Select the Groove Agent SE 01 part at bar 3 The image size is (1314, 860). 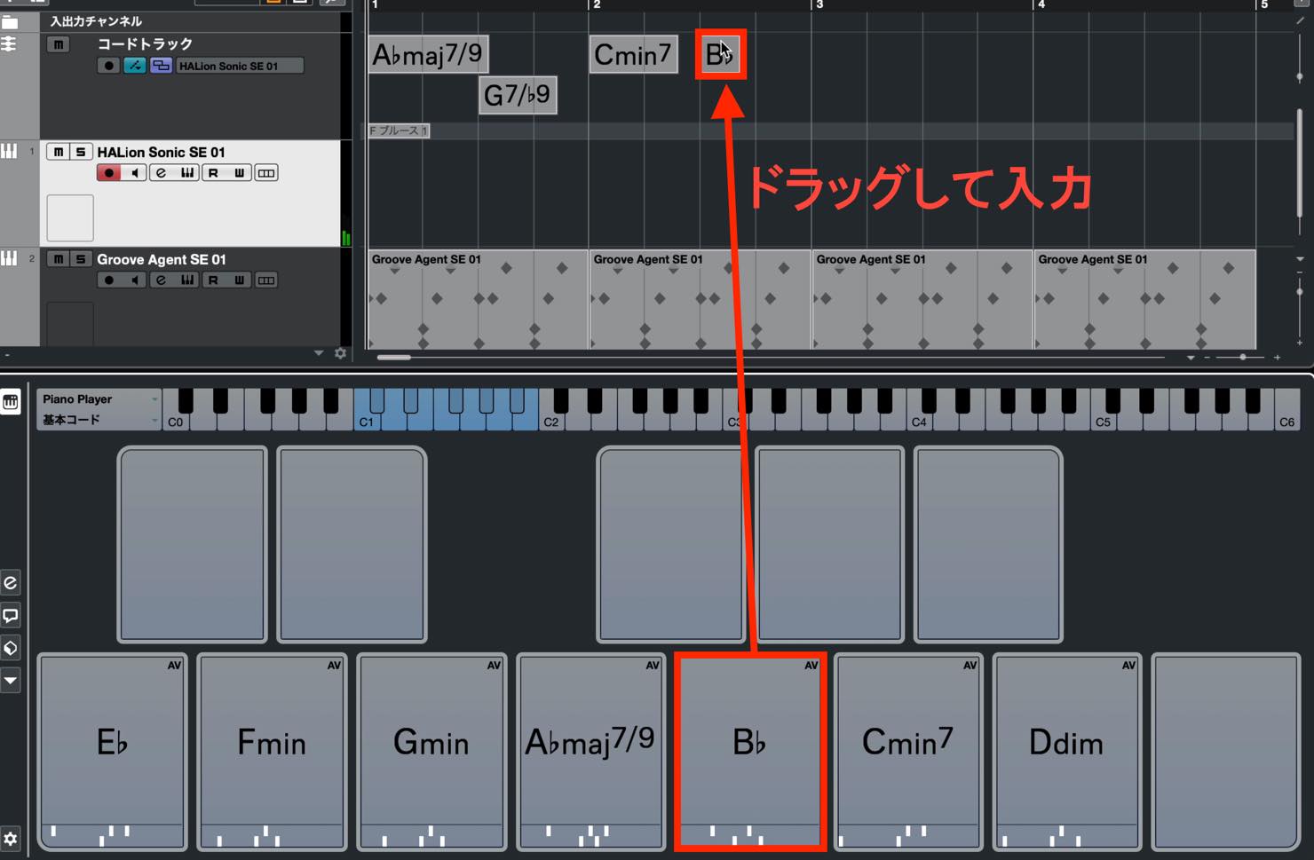click(x=922, y=299)
